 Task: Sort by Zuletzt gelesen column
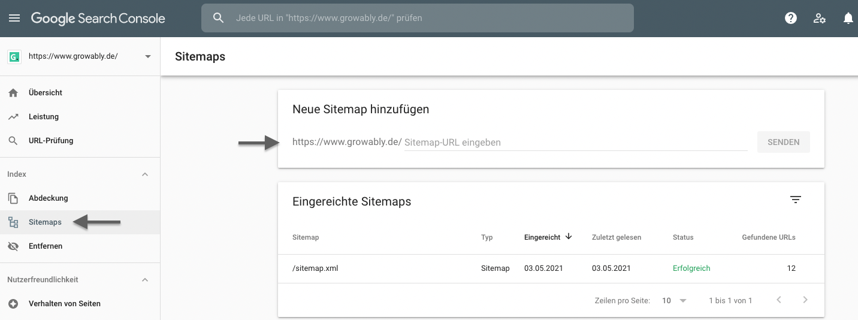tap(617, 237)
